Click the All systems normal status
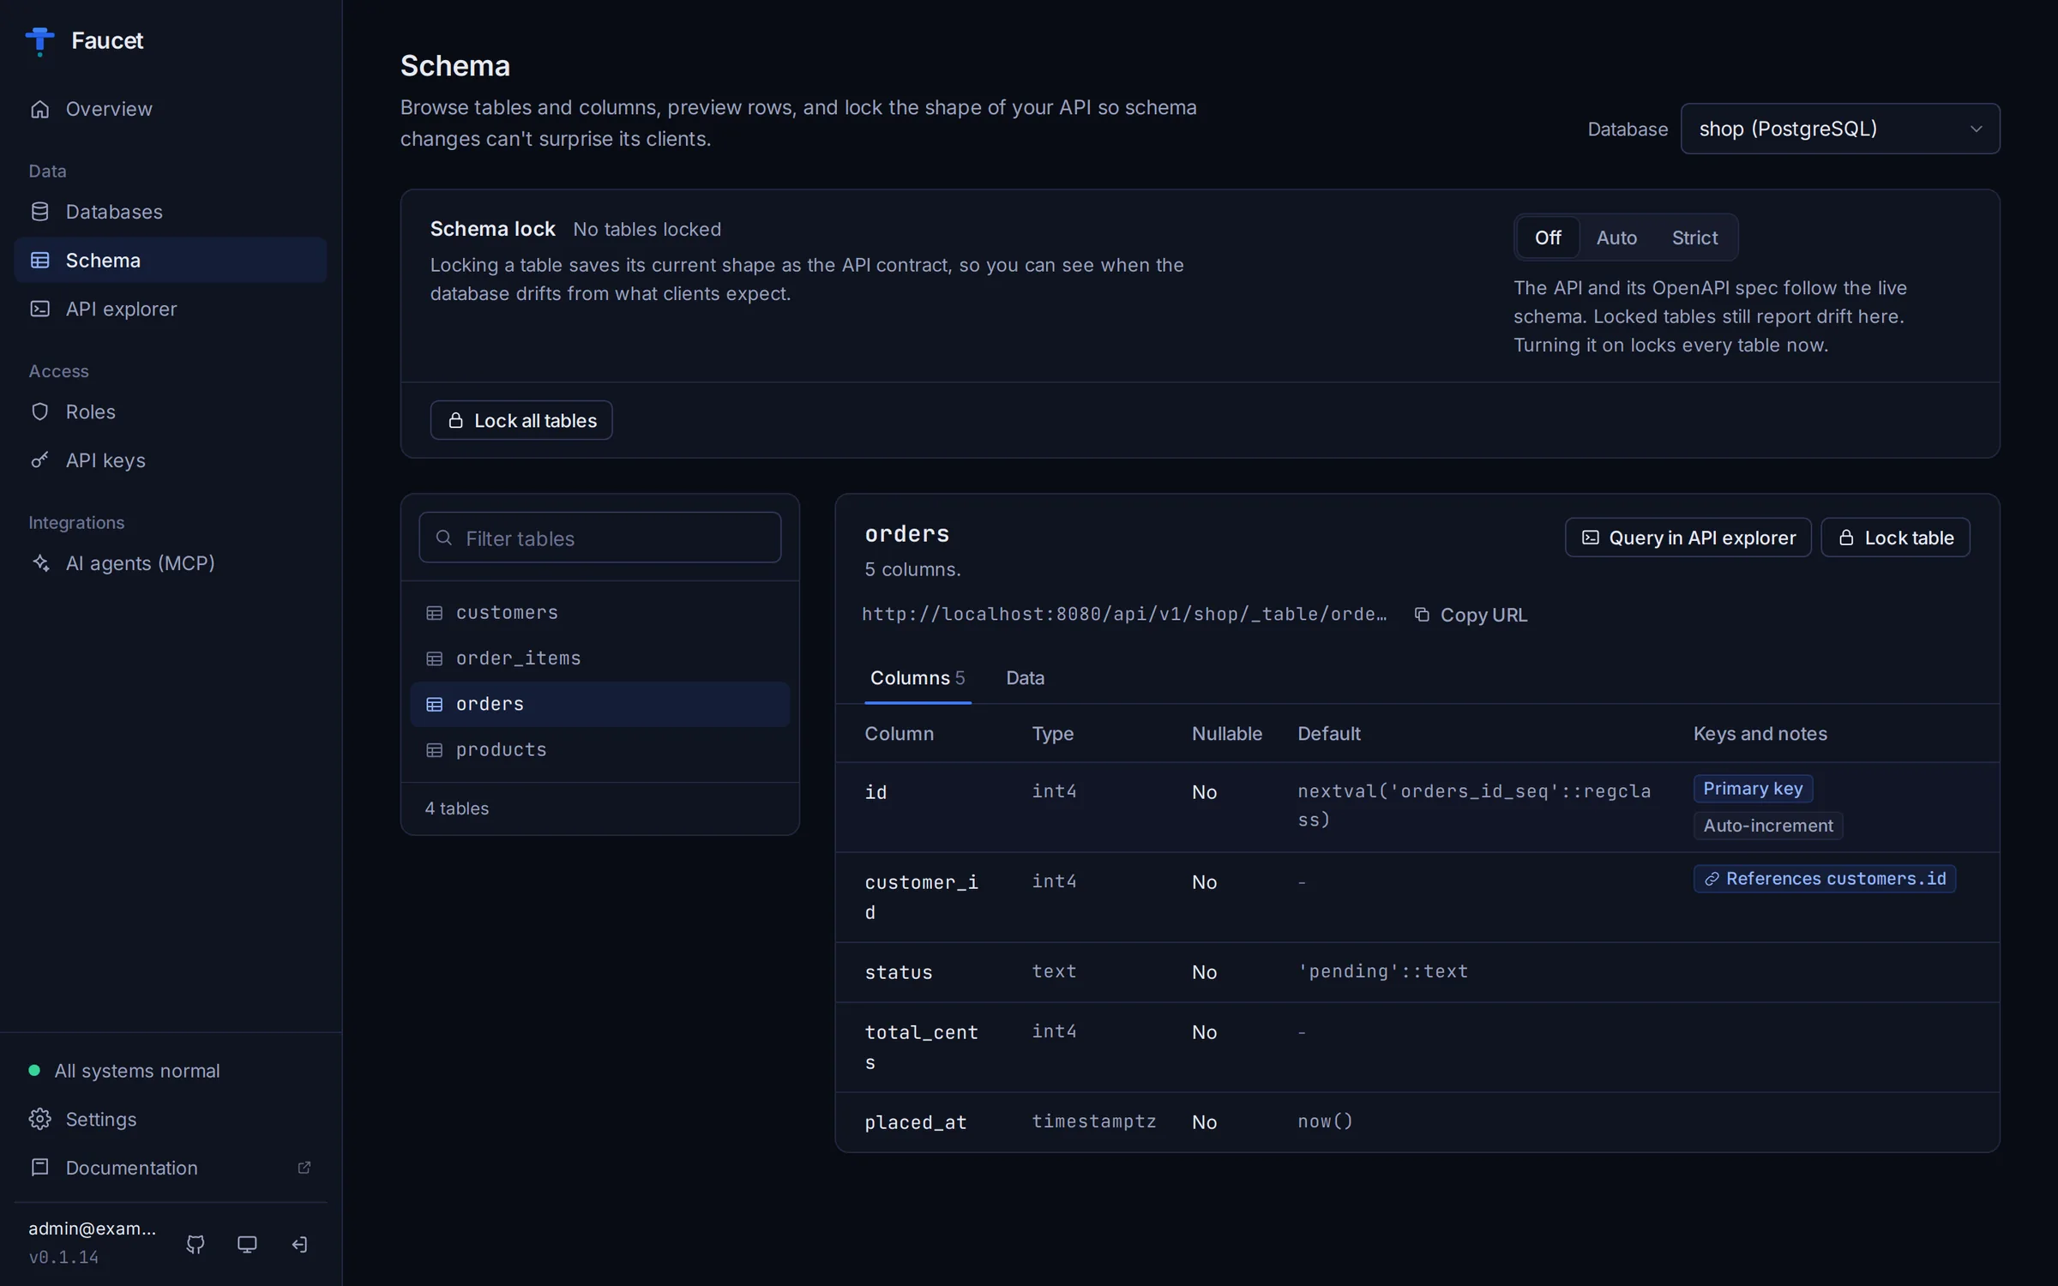Image resolution: width=2058 pixels, height=1286 pixels. click(125, 1071)
